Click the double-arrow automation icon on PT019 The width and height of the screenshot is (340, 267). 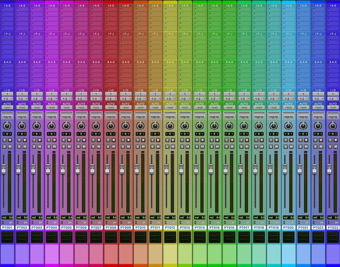[277, 222]
